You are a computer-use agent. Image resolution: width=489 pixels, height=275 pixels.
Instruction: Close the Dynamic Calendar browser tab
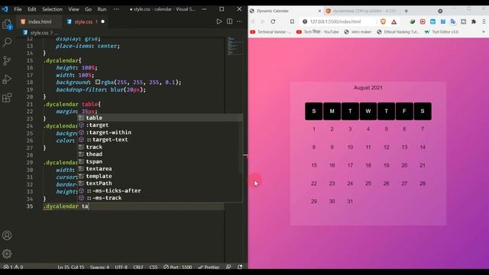(x=319, y=11)
